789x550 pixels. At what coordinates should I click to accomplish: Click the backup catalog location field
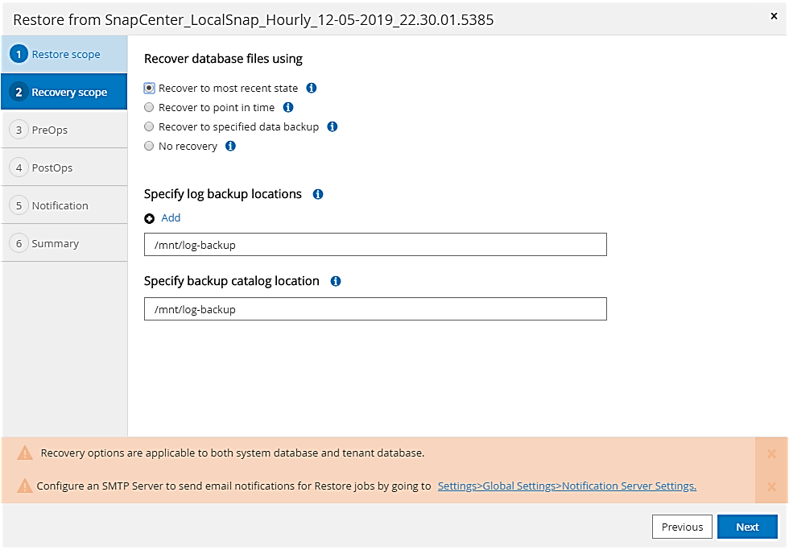[375, 309]
